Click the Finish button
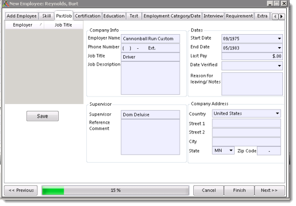 [239, 190]
